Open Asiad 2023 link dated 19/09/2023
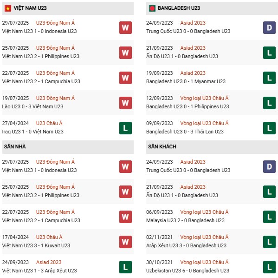The height and width of the screenshot is (278, 278). click(193, 73)
